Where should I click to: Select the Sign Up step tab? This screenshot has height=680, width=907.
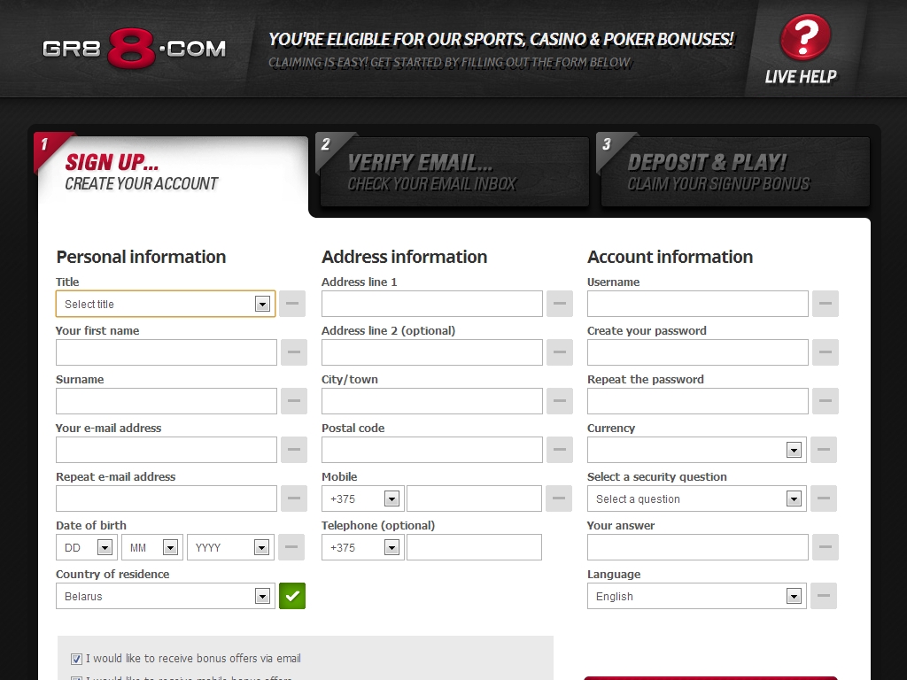pyautogui.click(x=173, y=173)
